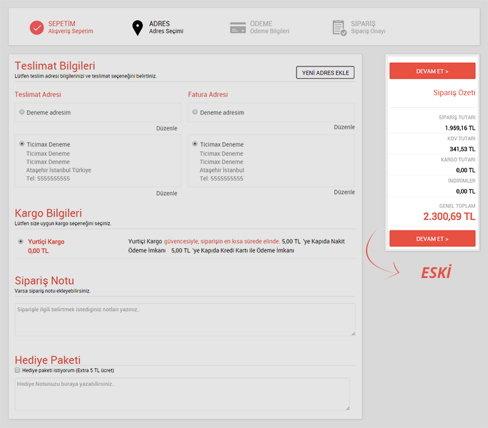Screen dimensions: 488x428
Task: Choose 'Ticimax Deneme' as billing address
Action: tap(195, 144)
